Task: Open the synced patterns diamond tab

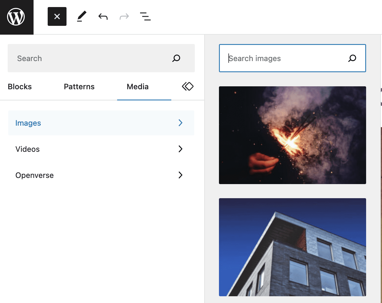Action: 187,86
